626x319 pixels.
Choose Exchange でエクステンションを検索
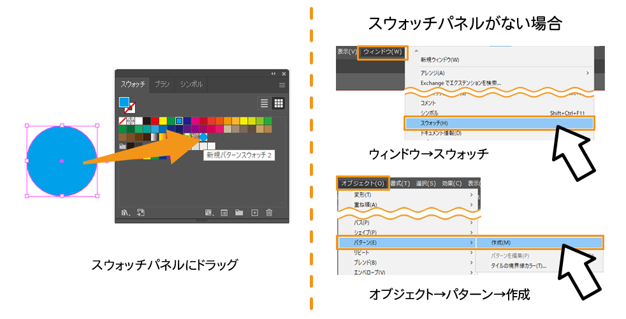click(x=500, y=83)
